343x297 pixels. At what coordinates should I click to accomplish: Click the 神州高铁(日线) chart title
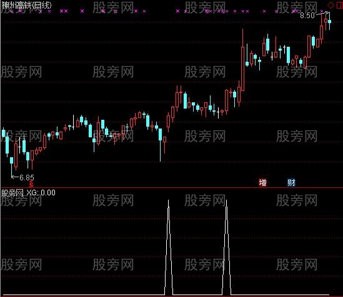tap(26, 5)
